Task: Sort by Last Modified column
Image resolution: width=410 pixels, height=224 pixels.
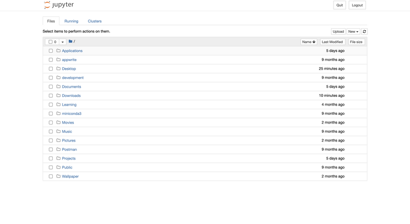Action: [332, 42]
